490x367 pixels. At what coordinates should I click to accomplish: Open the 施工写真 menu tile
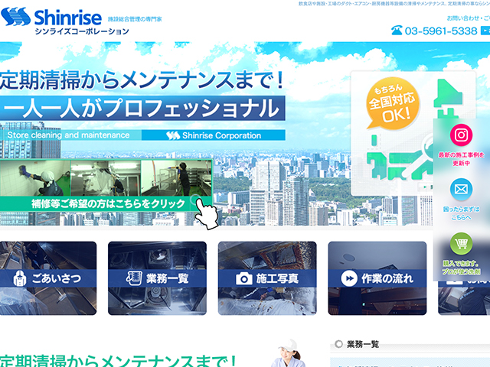point(267,278)
